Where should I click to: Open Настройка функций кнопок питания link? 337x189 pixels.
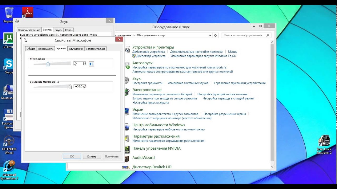tap(222, 94)
